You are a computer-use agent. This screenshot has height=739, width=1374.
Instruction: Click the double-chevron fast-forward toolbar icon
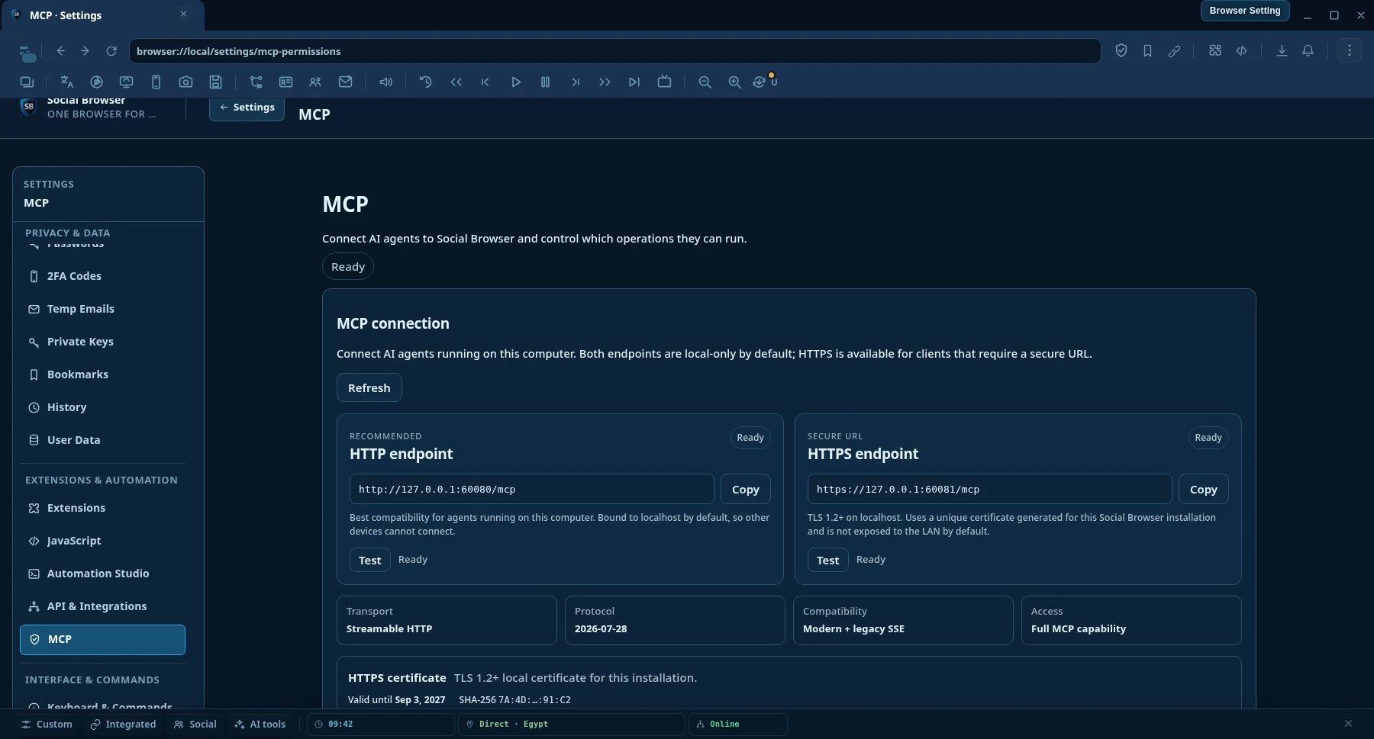click(x=605, y=82)
